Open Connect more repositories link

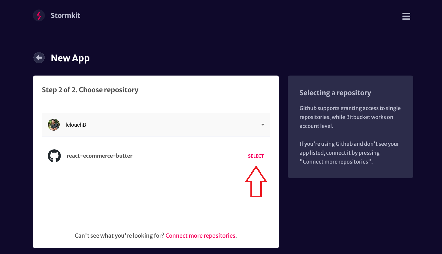201,236
